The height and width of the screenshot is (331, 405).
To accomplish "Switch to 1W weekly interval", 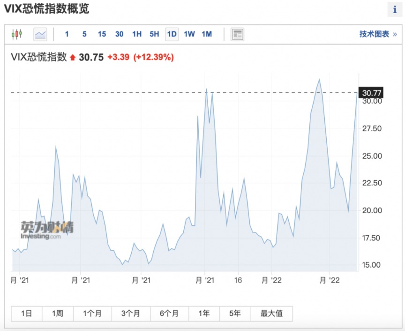I will click(189, 34).
